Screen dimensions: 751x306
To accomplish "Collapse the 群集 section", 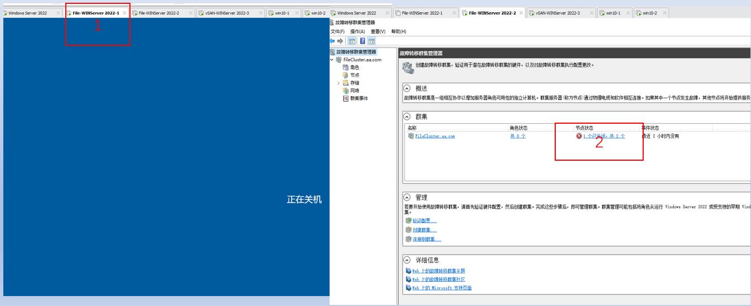I will (407, 117).
